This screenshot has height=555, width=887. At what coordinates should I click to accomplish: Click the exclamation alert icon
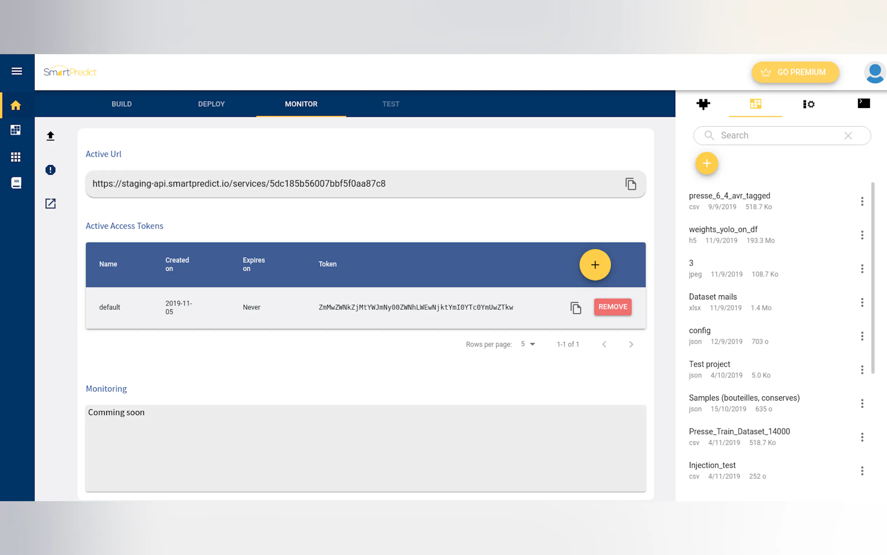tap(50, 170)
